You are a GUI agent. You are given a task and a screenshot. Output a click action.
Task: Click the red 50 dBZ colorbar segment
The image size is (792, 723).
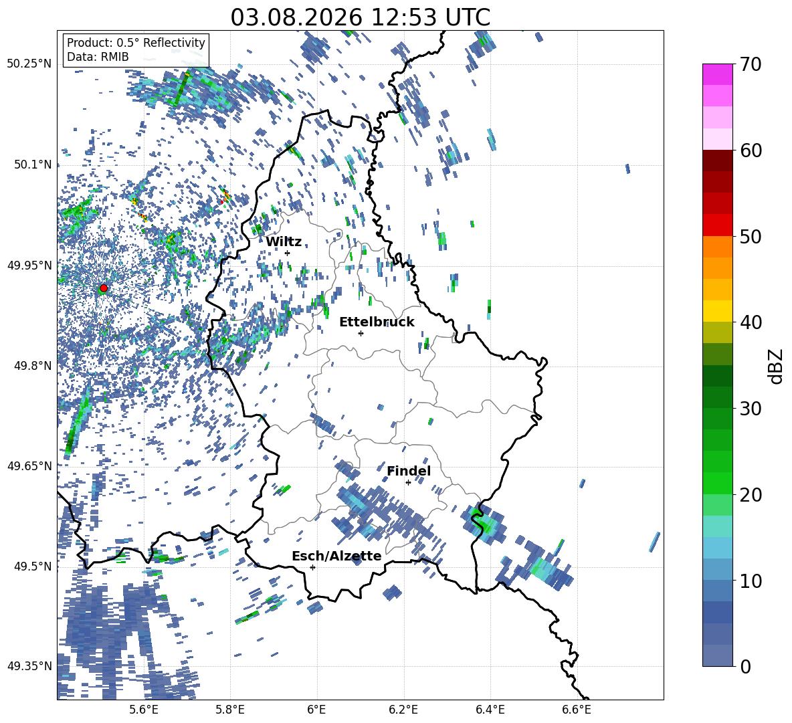(x=717, y=225)
